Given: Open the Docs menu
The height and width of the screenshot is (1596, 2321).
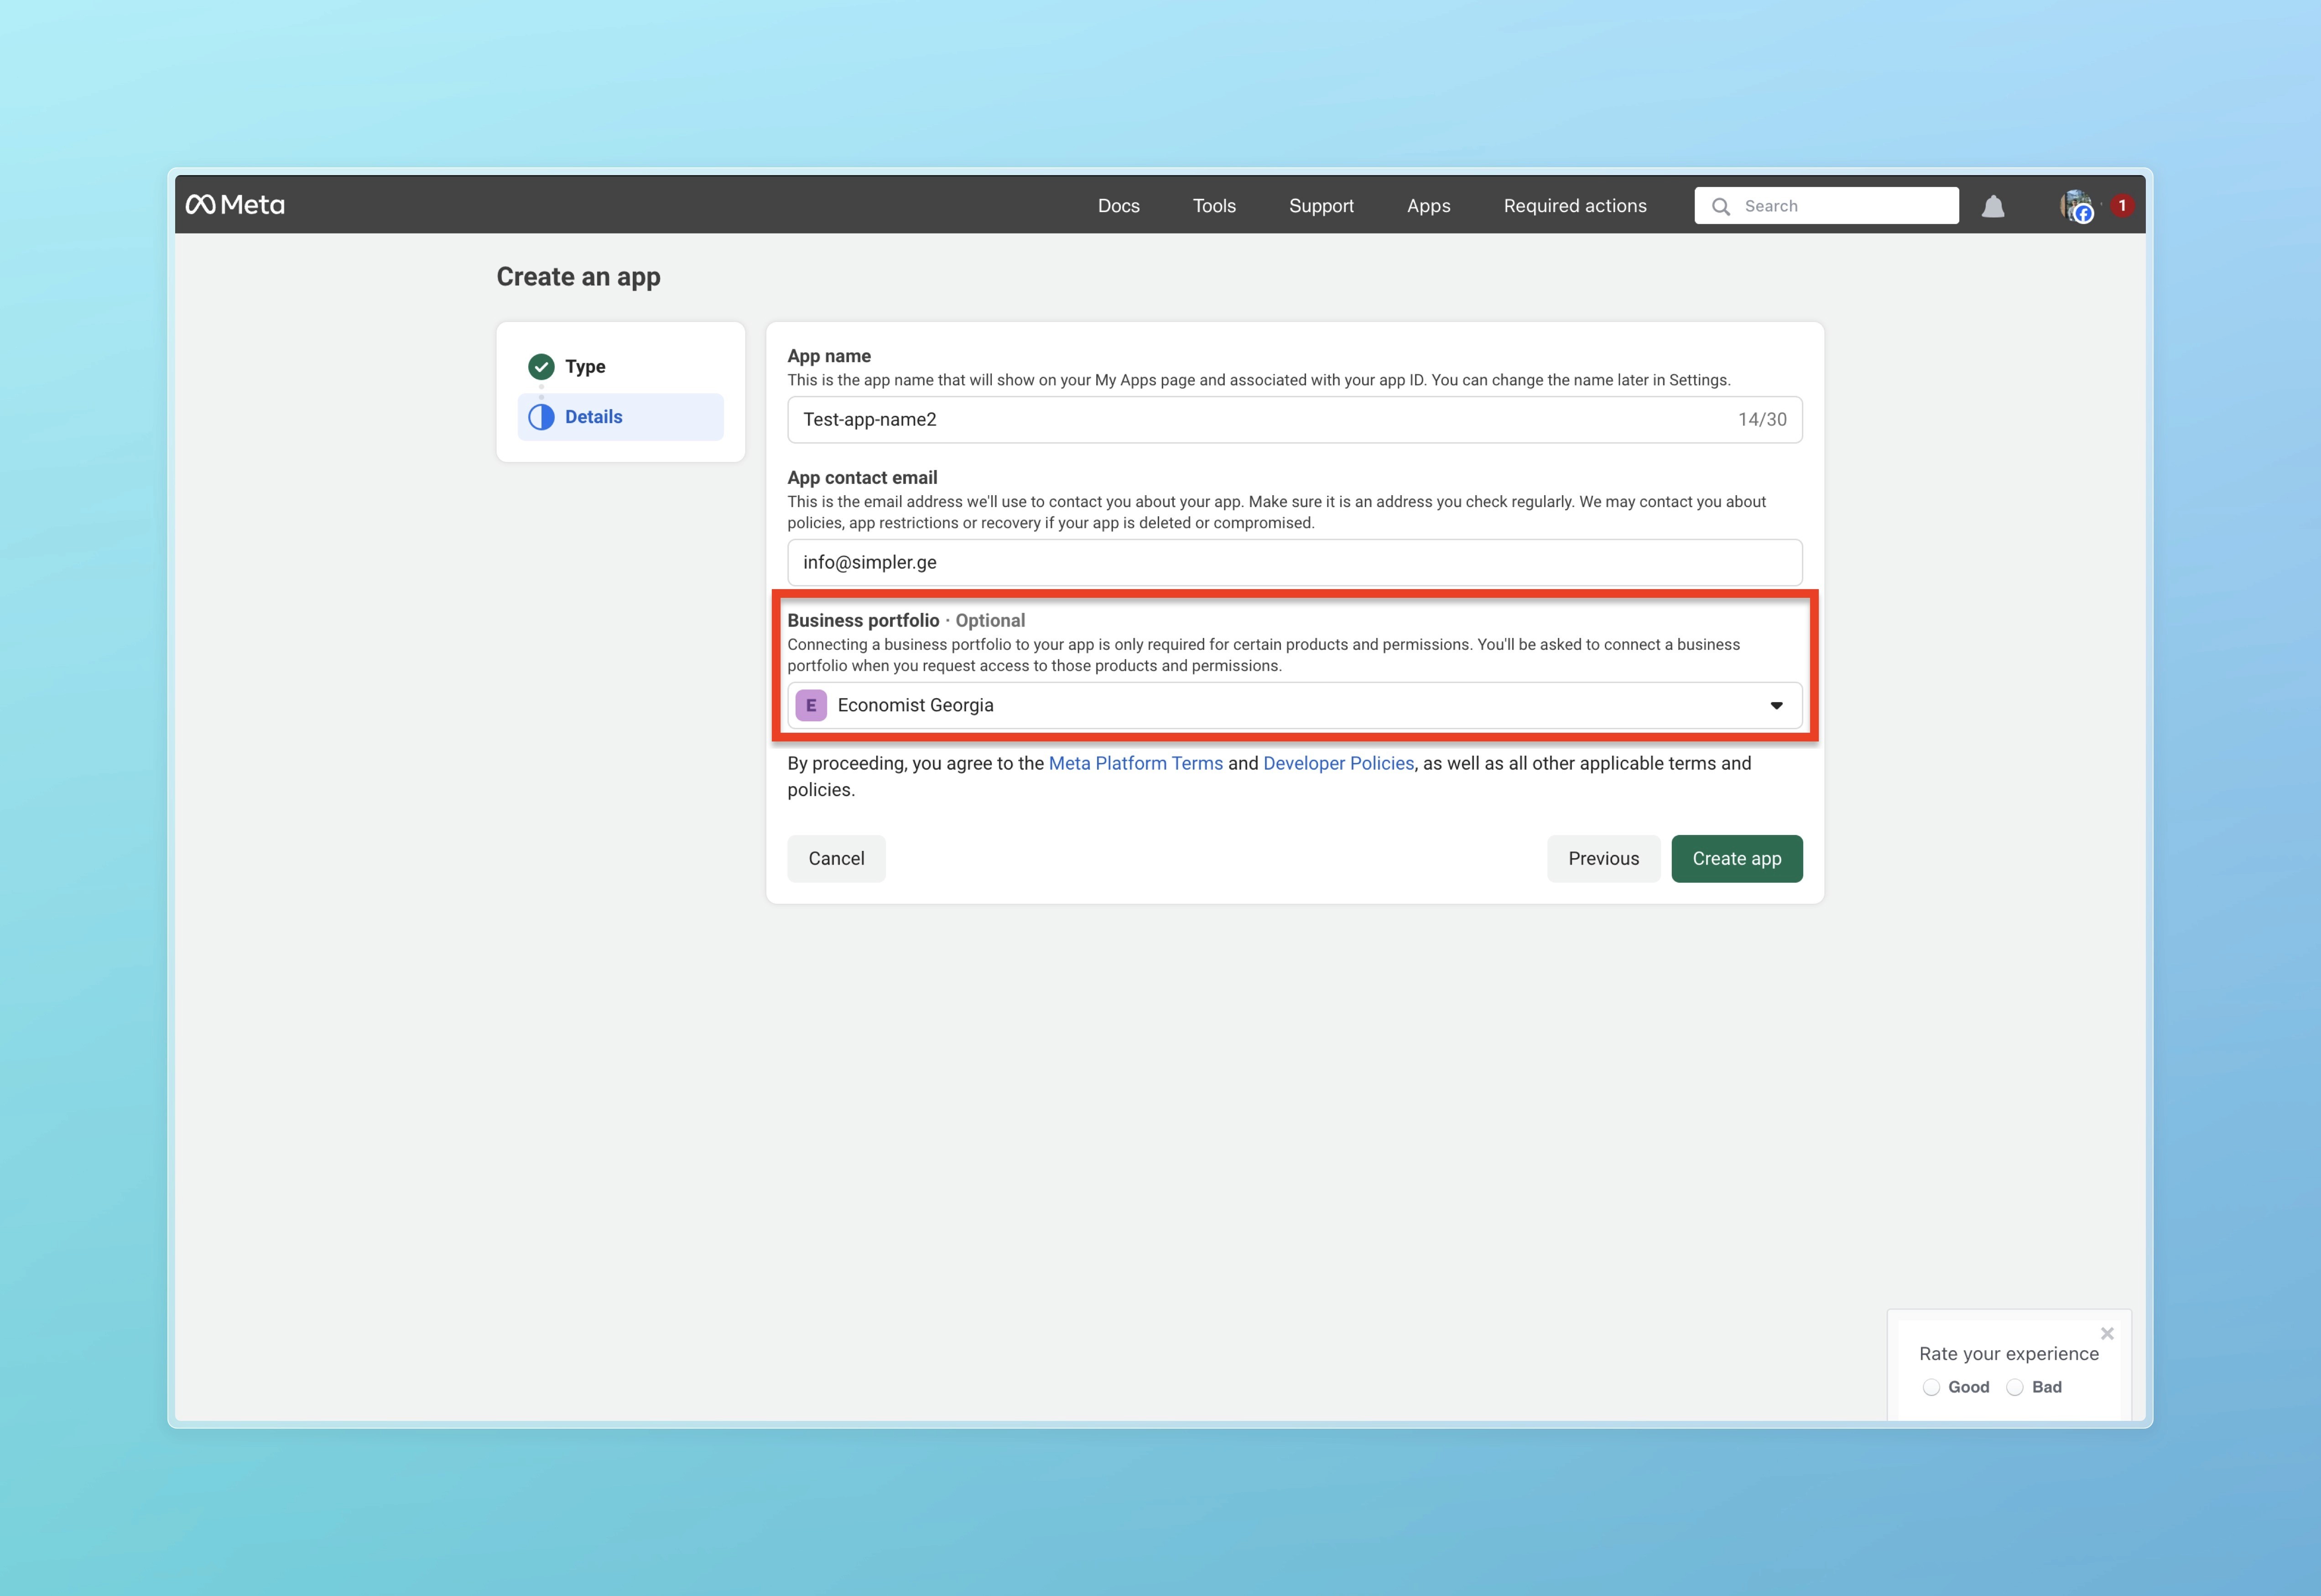Looking at the screenshot, I should point(1119,206).
